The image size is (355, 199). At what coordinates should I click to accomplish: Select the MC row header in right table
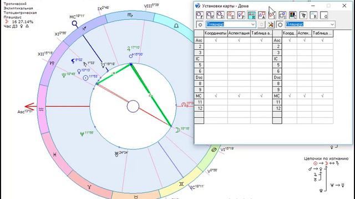(x=277, y=96)
